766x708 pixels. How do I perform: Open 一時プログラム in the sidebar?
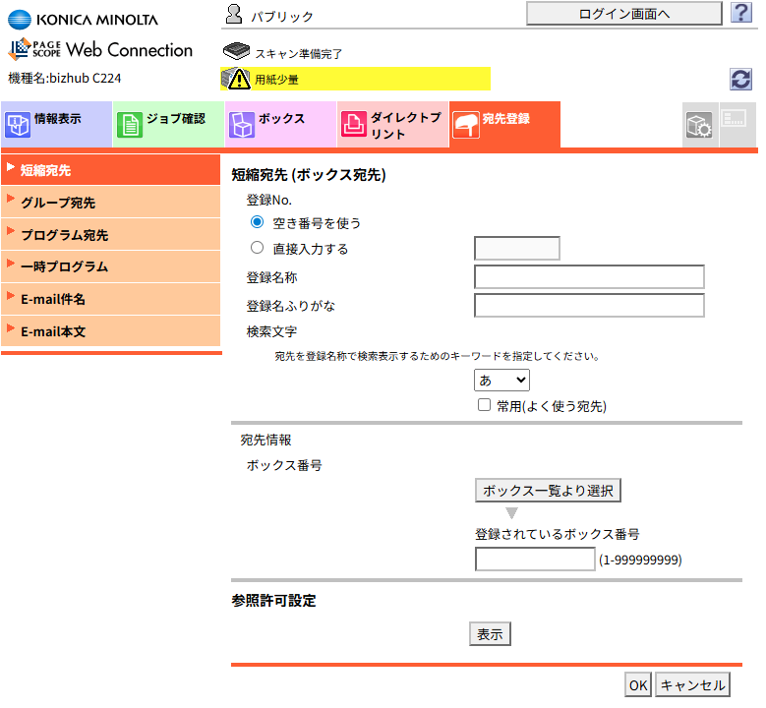(x=111, y=266)
